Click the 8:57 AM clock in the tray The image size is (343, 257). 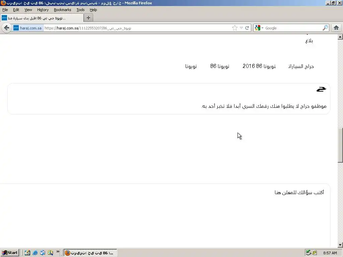pyautogui.click(x=330, y=253)
